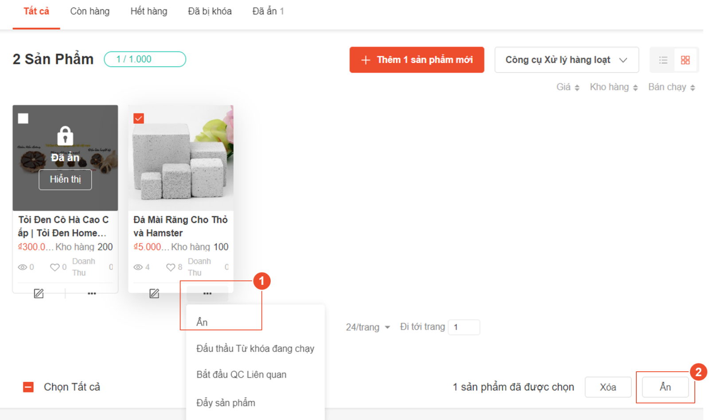This screenshot has width=709, height=420.
Task: Select Ẩn from the product context menu
Action: pos(202,322)
